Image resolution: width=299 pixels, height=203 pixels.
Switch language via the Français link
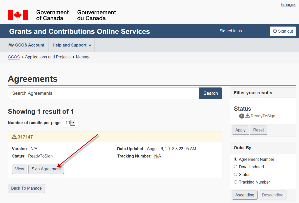[x=288, y=5]
